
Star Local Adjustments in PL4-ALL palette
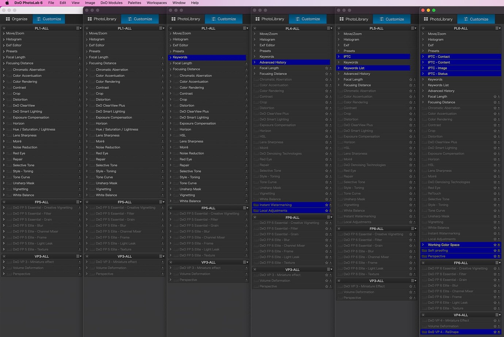(327, 211)
